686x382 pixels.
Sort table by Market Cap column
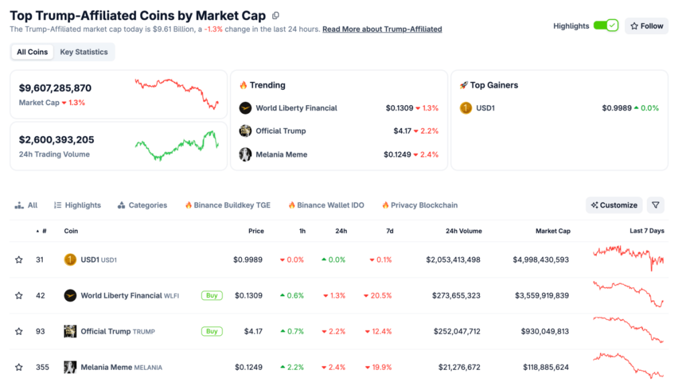(553, 231)
